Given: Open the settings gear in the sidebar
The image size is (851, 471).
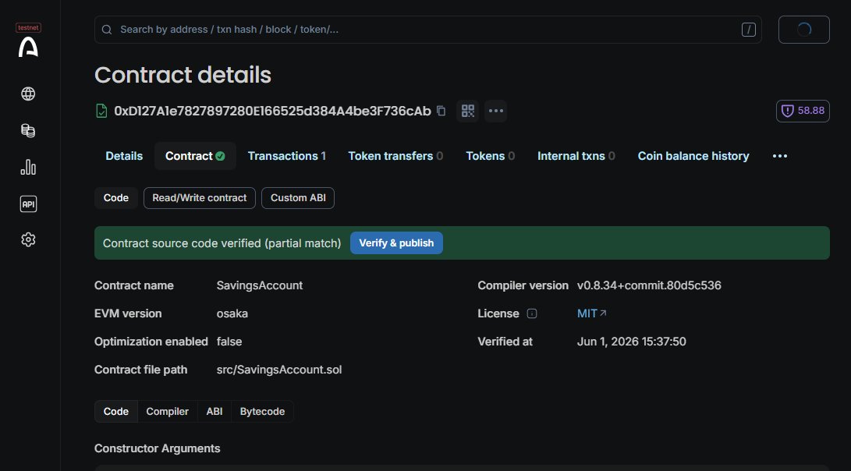Looking at the screenshot, I should tap(28, 240).
